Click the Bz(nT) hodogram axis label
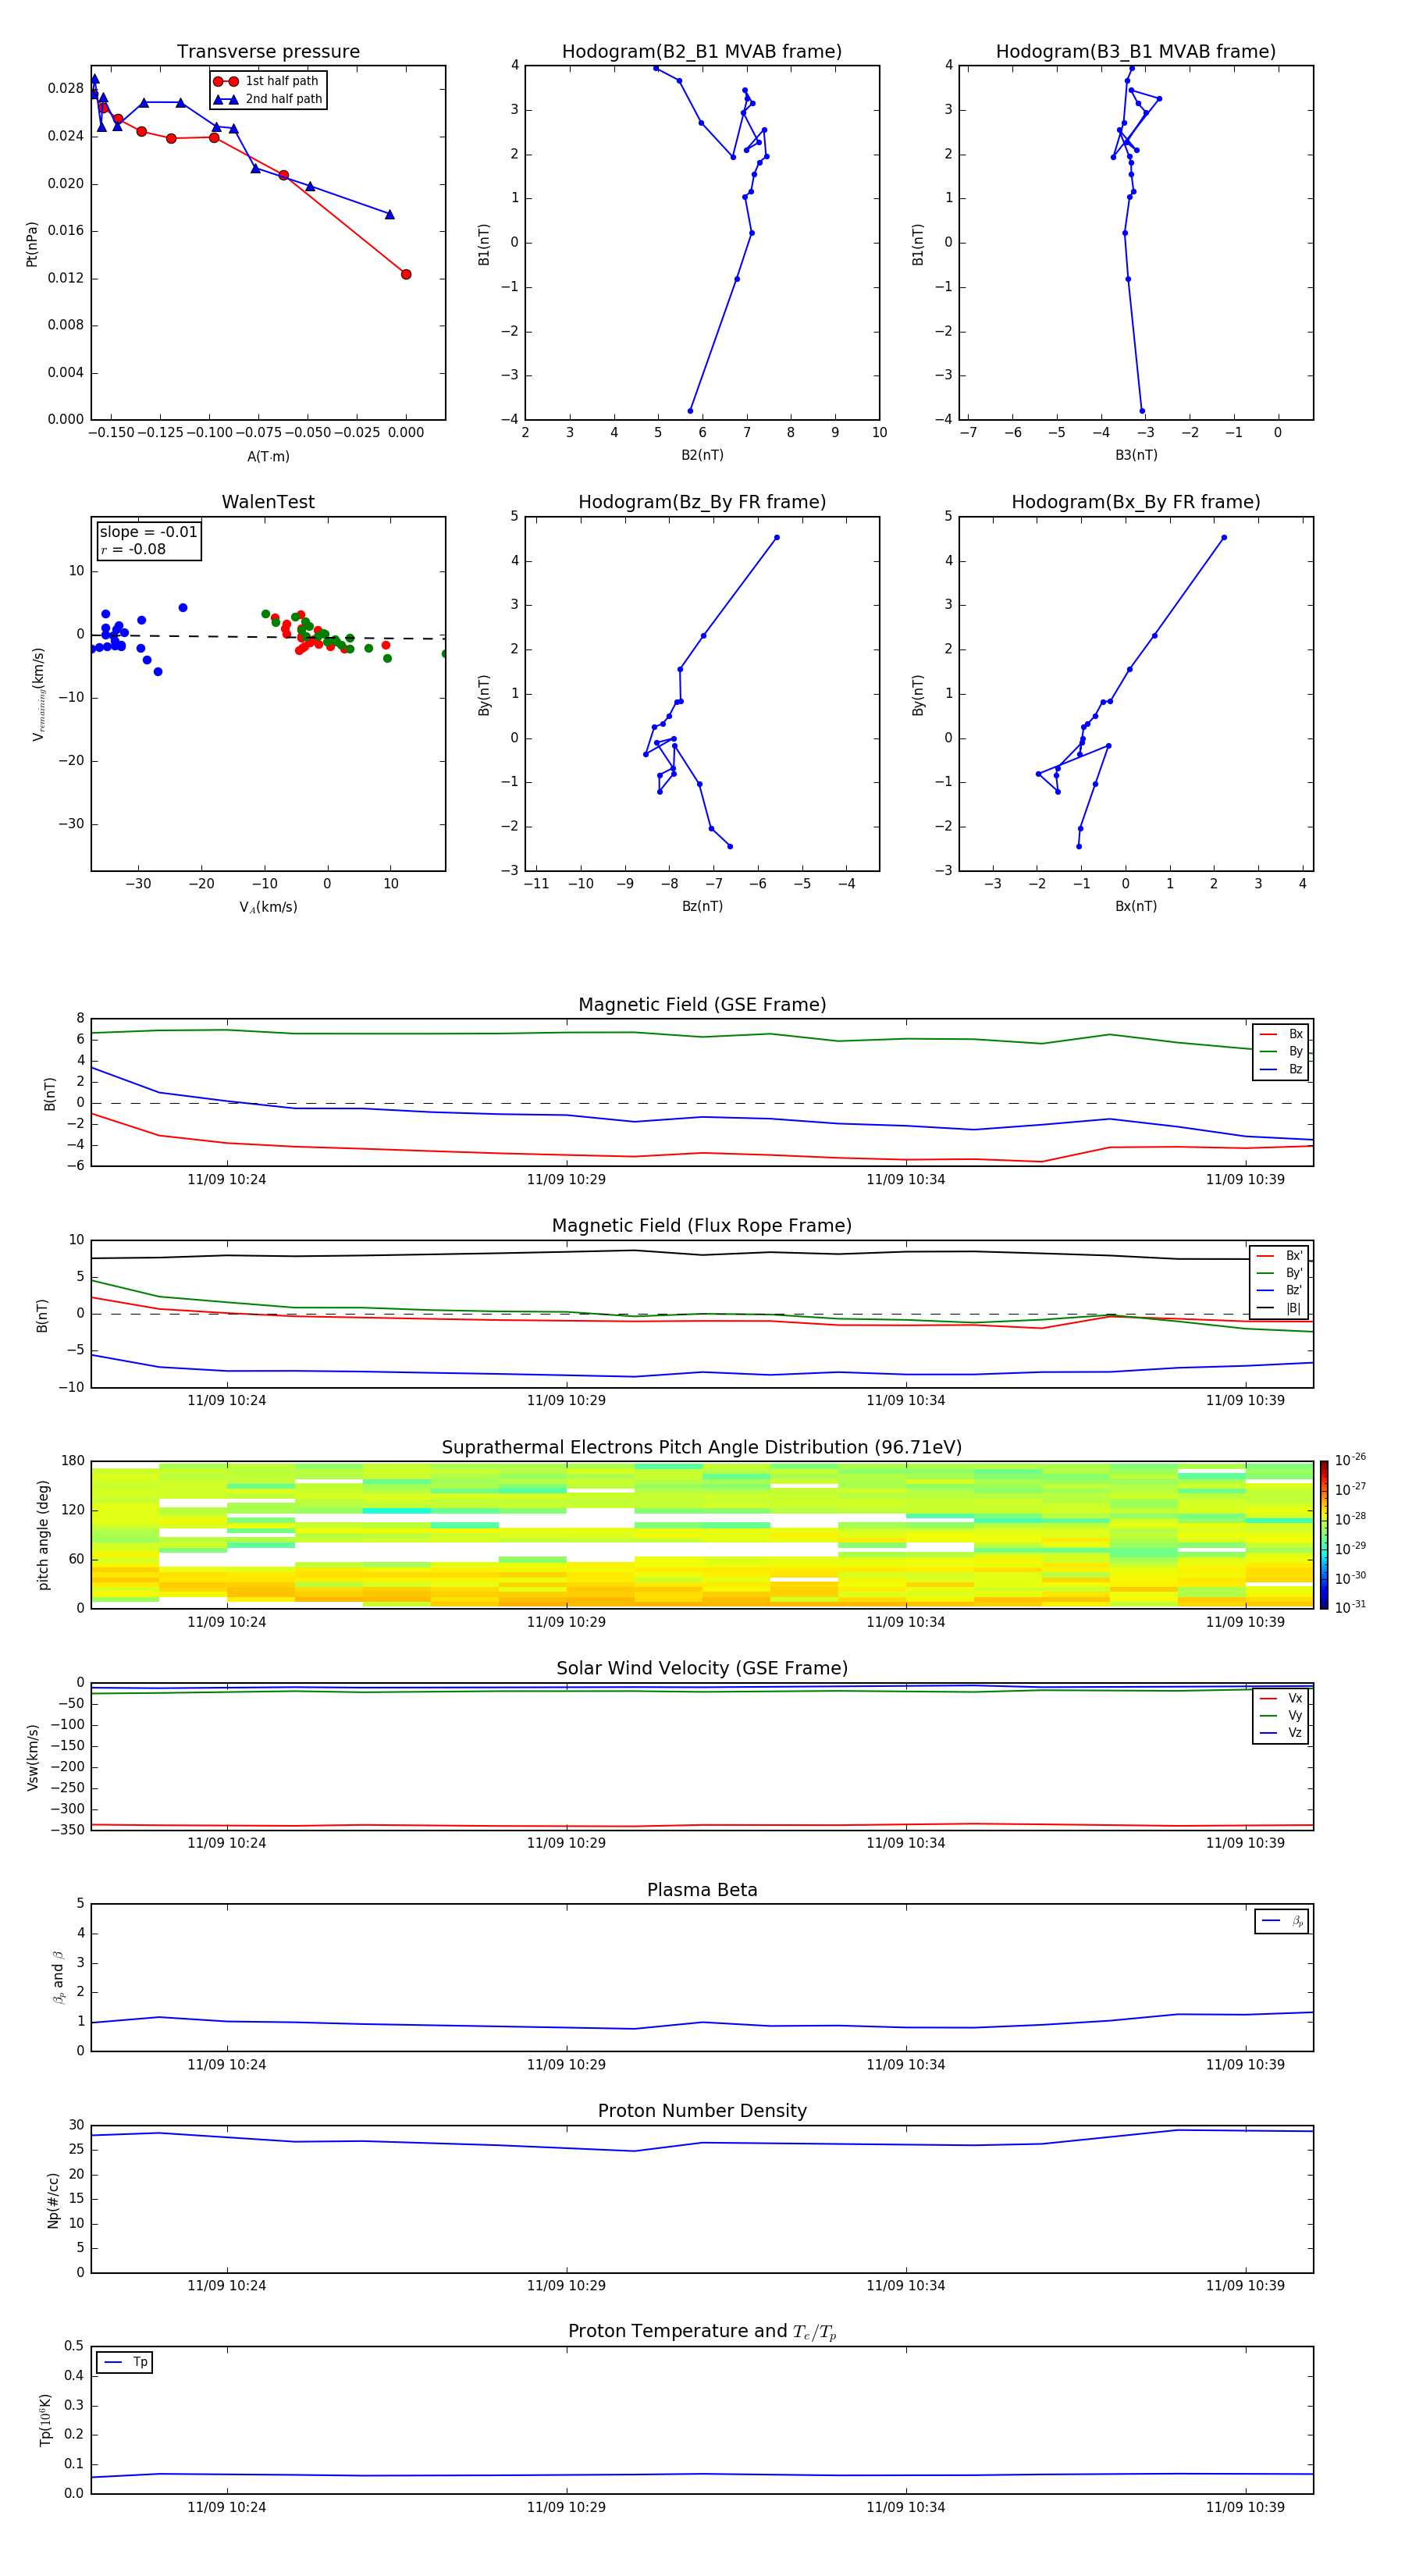Viewport: 1405px width, 2576px height. [x=702, y=906]
